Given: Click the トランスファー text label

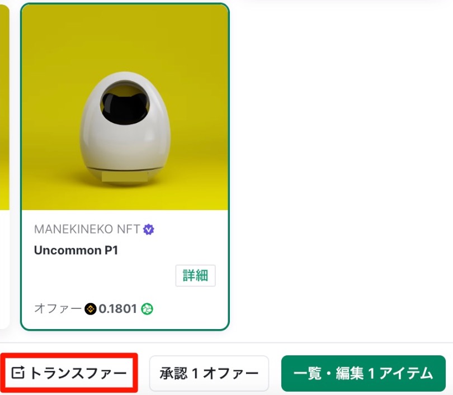Looking at the screenshot, I should point(78,373).
